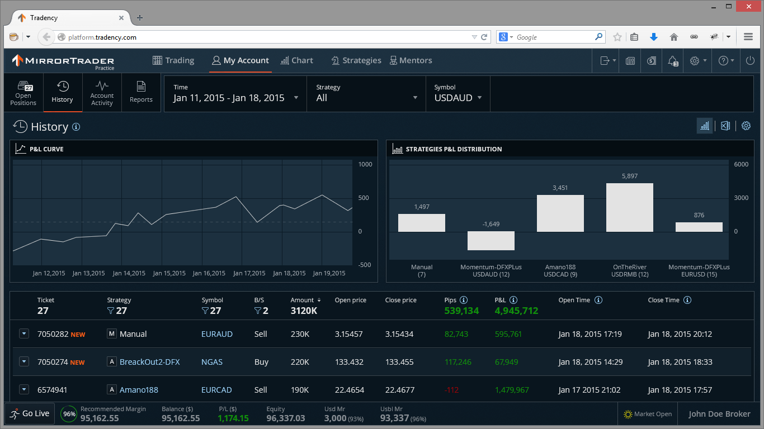This screenshot has height=429, width=764.
Task: Bookmark this page with star icon
Action: click(617, 37)
